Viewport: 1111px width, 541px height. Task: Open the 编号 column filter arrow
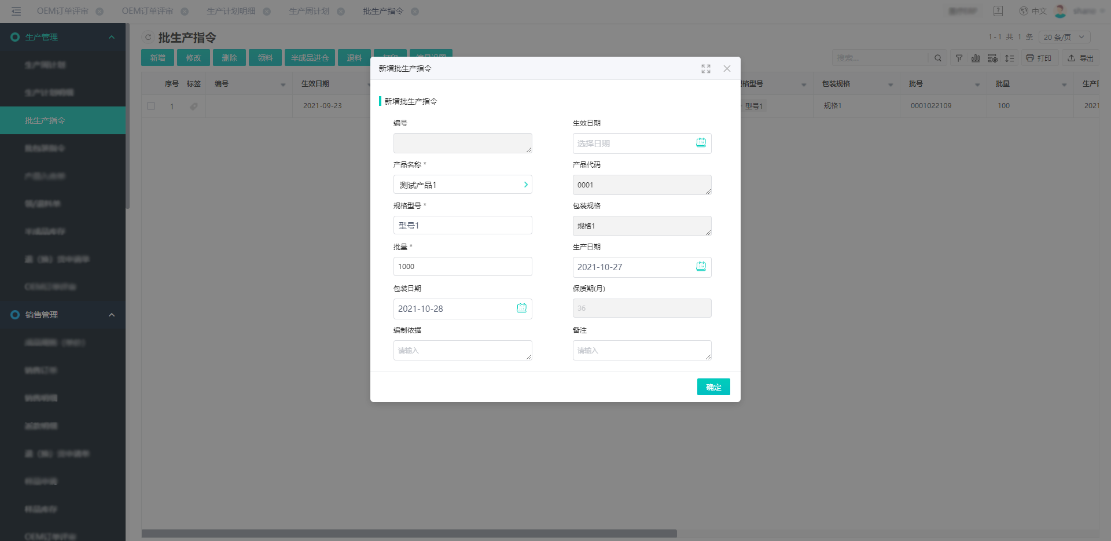[283, 84]
